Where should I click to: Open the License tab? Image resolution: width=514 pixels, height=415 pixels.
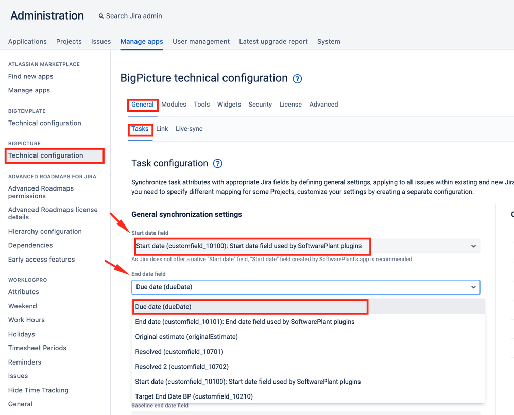[x=290, y=104]
